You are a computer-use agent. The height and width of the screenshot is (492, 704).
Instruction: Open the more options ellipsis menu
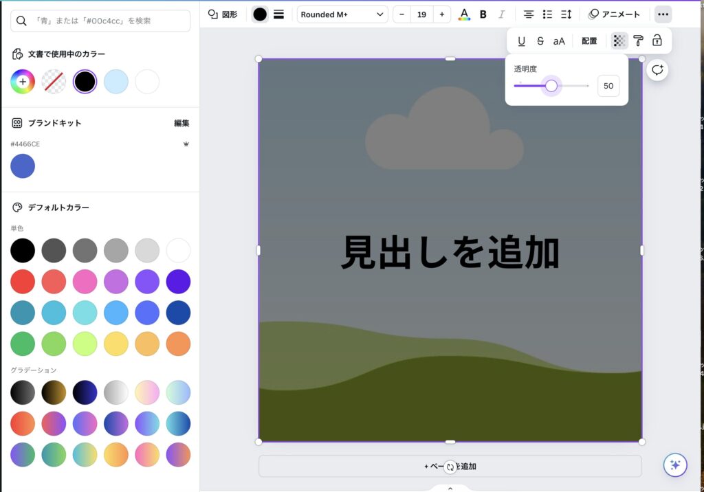[663, 14]
